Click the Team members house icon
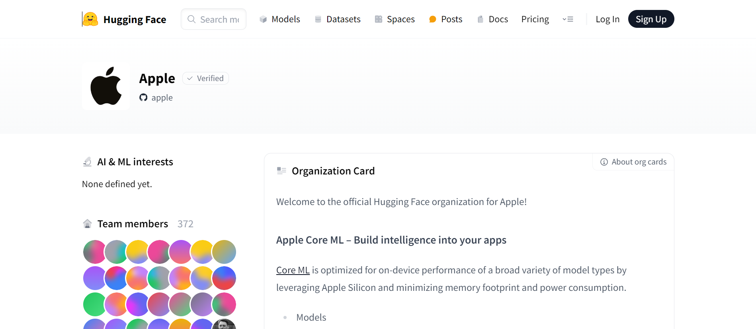 click(x=87, y=224)
